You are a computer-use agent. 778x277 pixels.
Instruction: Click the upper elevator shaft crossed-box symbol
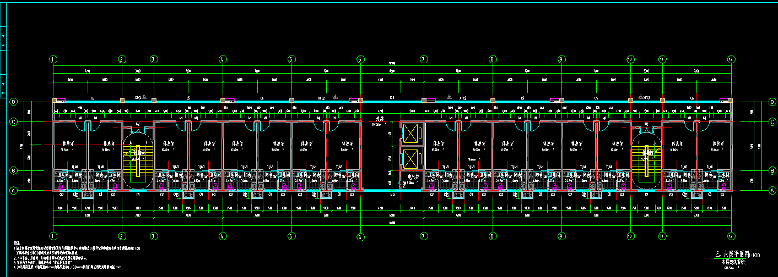click(411, 134)
